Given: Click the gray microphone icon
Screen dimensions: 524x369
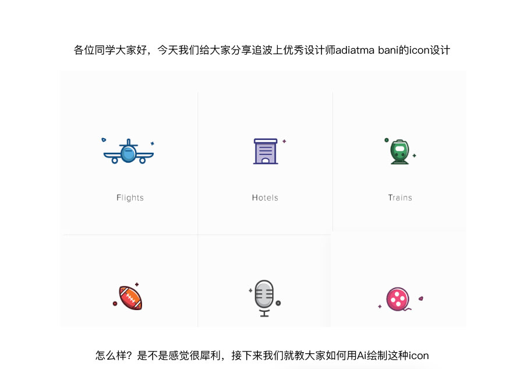Looking at the screenshot, I should click(264, 298).
